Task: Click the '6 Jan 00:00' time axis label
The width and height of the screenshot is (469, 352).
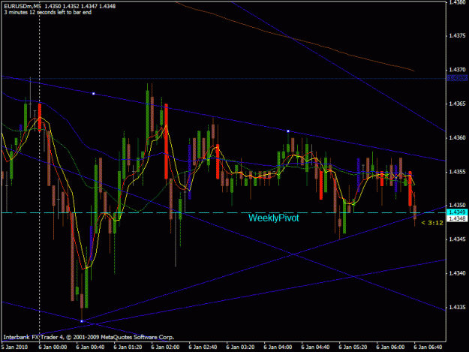Action: coord(53,347)
